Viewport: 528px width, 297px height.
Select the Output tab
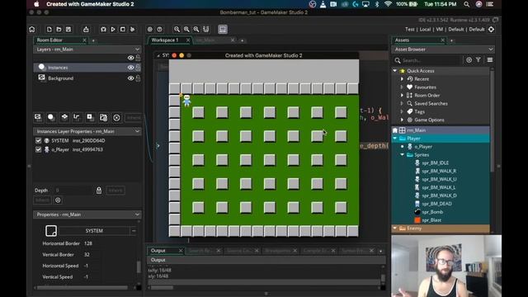point(158,251)
